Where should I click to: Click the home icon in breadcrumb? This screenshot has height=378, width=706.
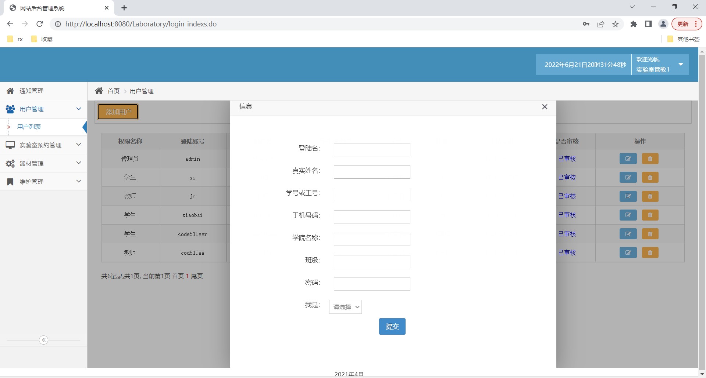click(99, 91)
